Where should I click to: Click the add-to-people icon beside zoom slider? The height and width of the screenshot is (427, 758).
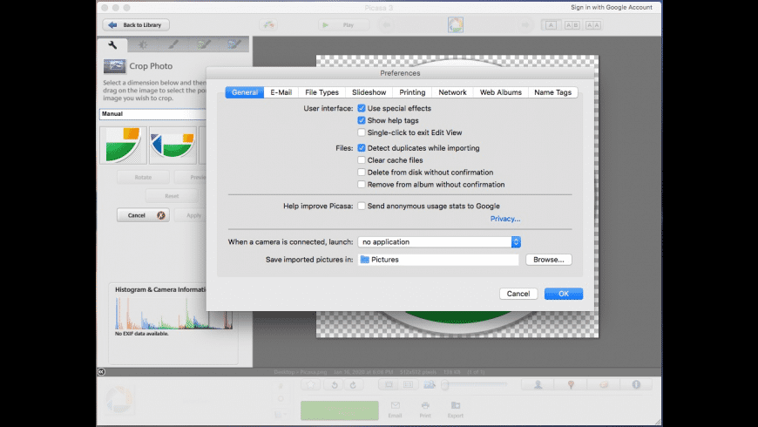coord(430,385)
